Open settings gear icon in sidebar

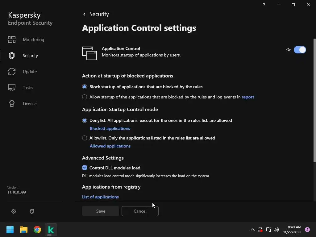coord(14,211)
